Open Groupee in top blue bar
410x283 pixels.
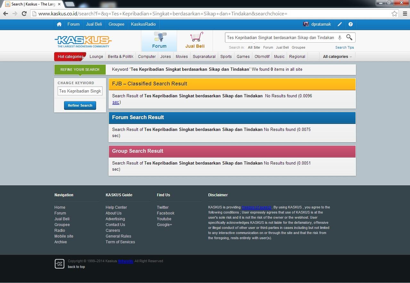(116, 24)
